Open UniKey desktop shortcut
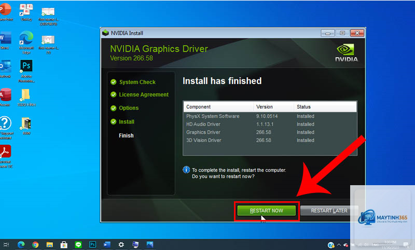 26,12
